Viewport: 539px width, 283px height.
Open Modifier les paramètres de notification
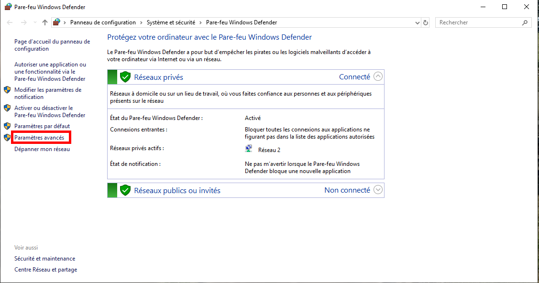coord(48,93)
